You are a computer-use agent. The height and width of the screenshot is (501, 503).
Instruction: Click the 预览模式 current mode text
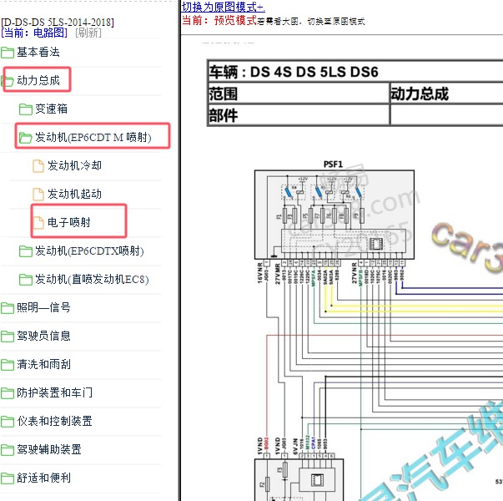point(235,21)
